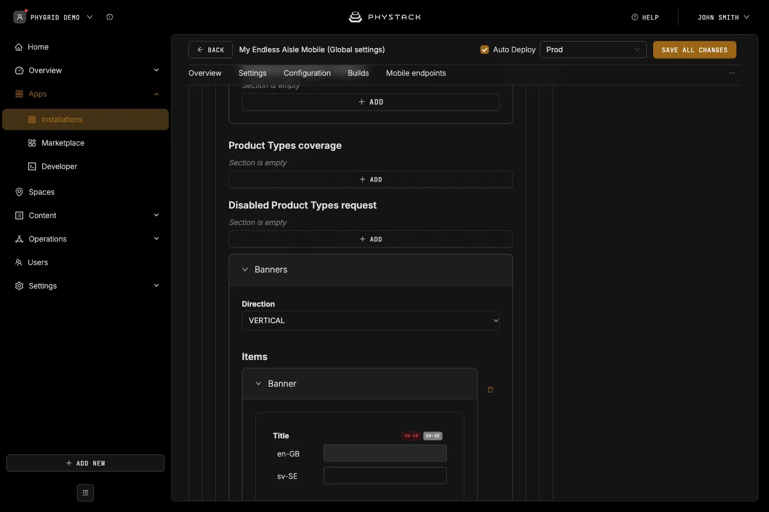Switch to the Configuration tab
This screenshot has width=769, height=512.
point(307,73)
